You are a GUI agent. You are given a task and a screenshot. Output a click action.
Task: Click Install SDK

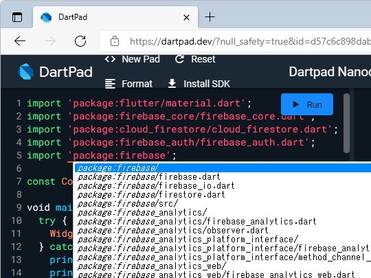click(199, 84)
